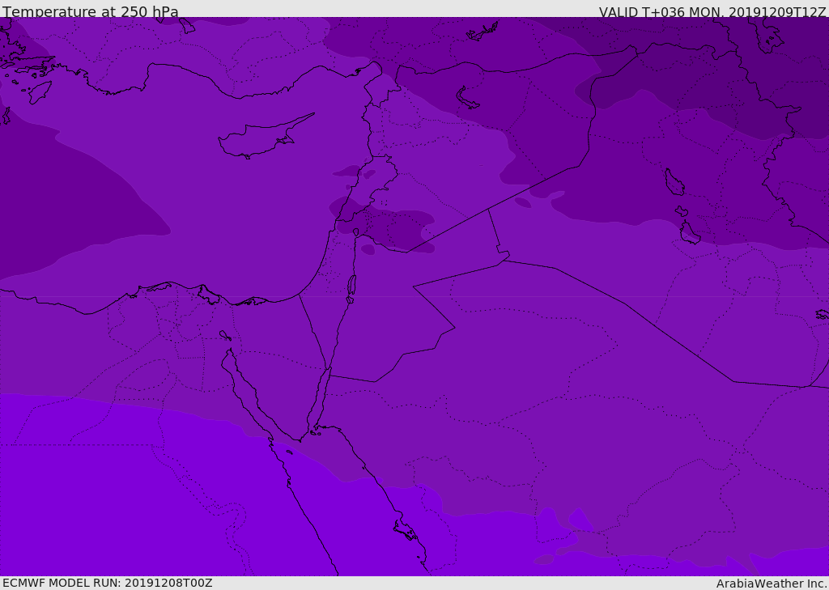
Task: Click the 'ECMWF MODEL RUN: 20191208T00Z' text
Action: (108, 583)
